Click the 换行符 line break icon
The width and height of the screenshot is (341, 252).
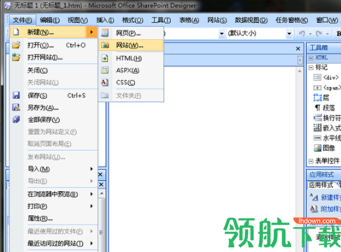click(x=317, y=118)
